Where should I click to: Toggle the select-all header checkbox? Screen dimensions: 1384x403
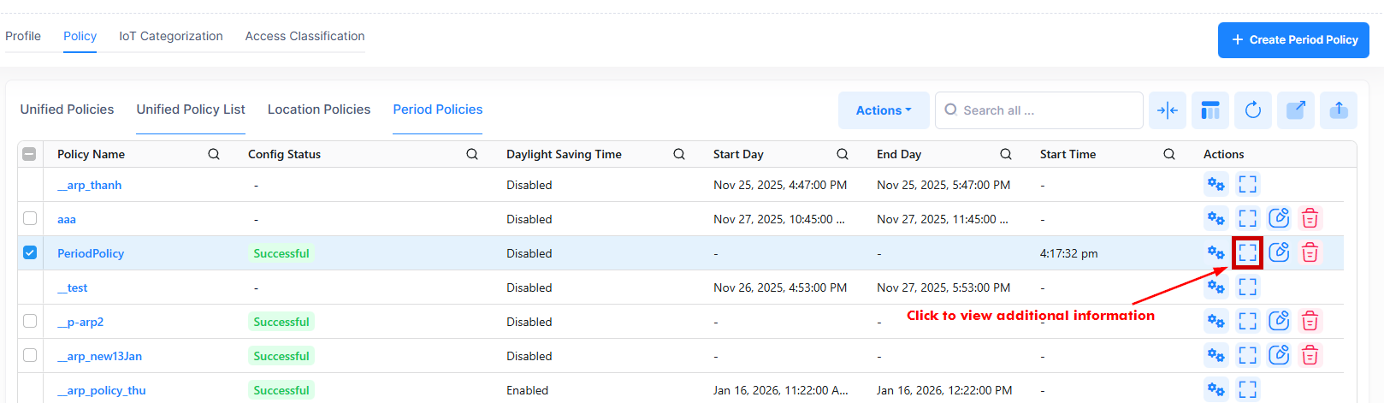tap(29, 154)
